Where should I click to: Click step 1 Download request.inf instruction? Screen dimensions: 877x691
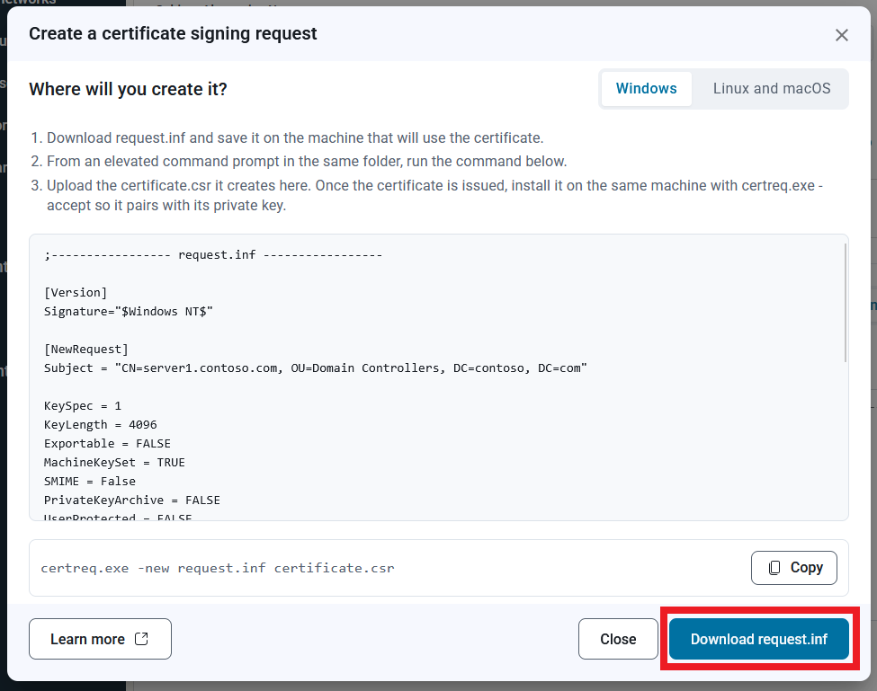(295, 138)
